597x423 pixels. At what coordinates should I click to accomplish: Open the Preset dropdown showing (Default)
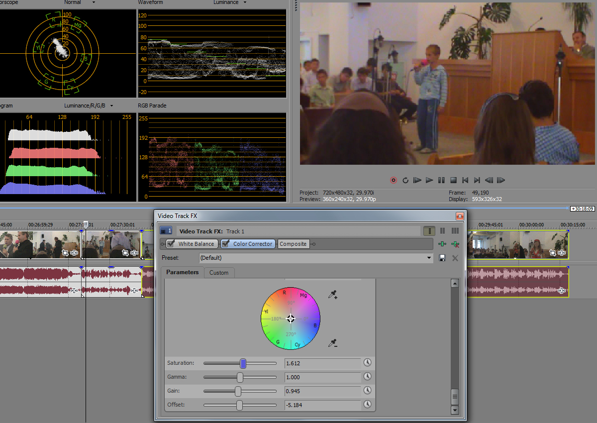click(430, 258)
